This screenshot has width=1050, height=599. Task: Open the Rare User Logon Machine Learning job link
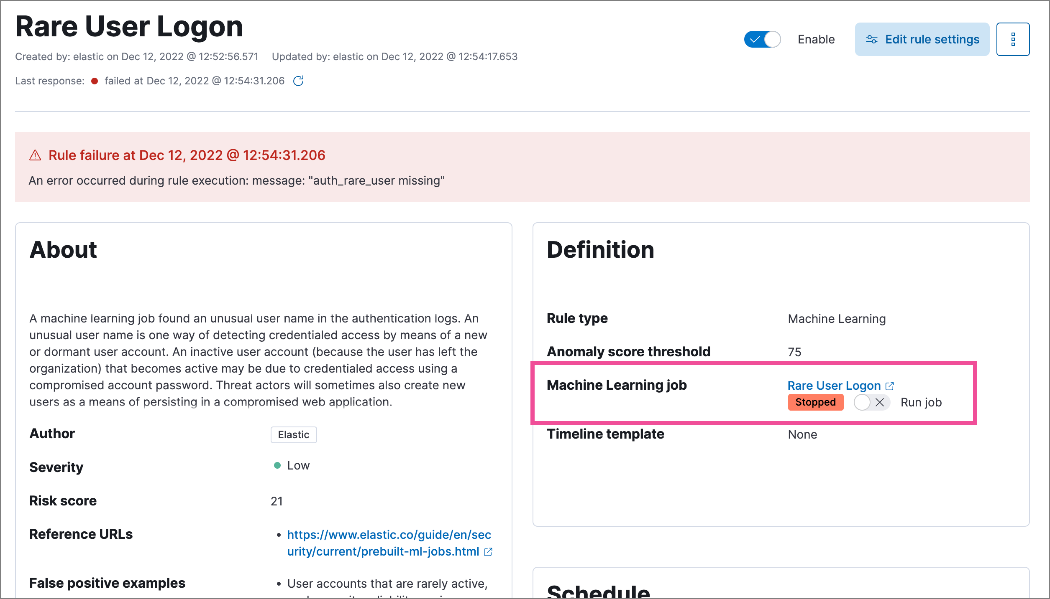click(x=834, y=385)
